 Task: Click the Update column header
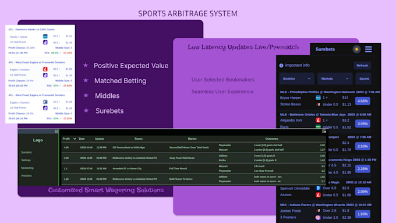tap(100, 139)
